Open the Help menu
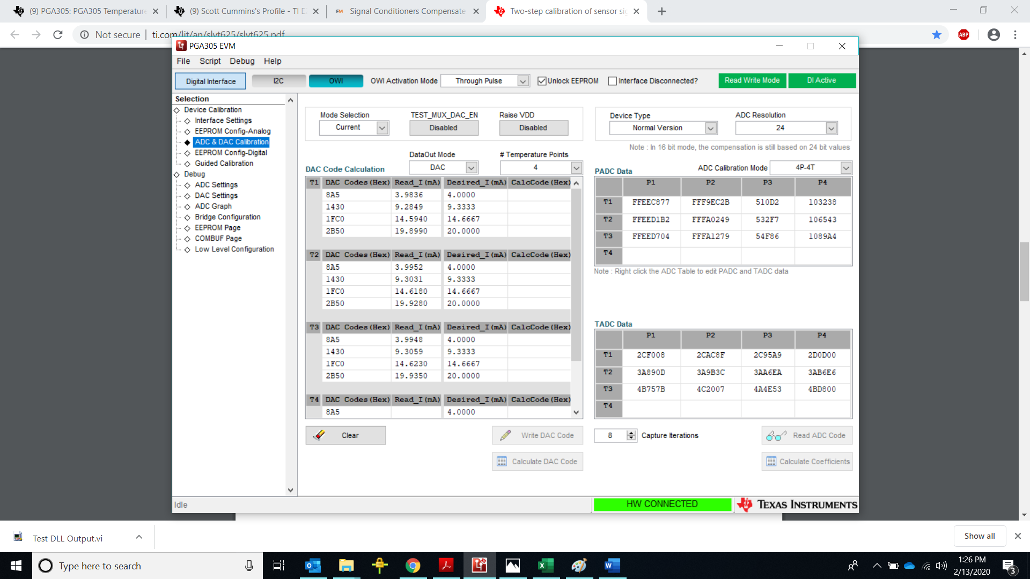The image size is (1030, 579). coord(273,61)
